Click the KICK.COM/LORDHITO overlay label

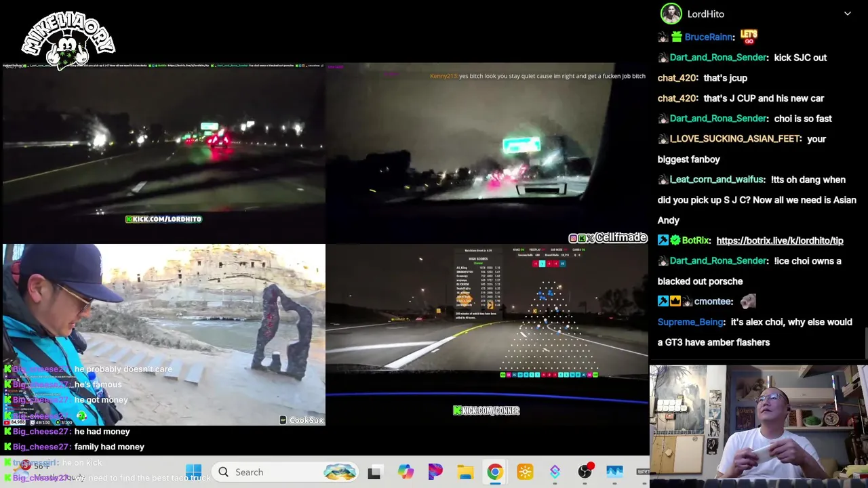[163, 219]
